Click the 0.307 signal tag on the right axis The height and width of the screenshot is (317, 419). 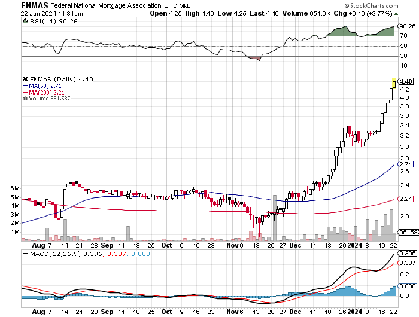(407, 263)
